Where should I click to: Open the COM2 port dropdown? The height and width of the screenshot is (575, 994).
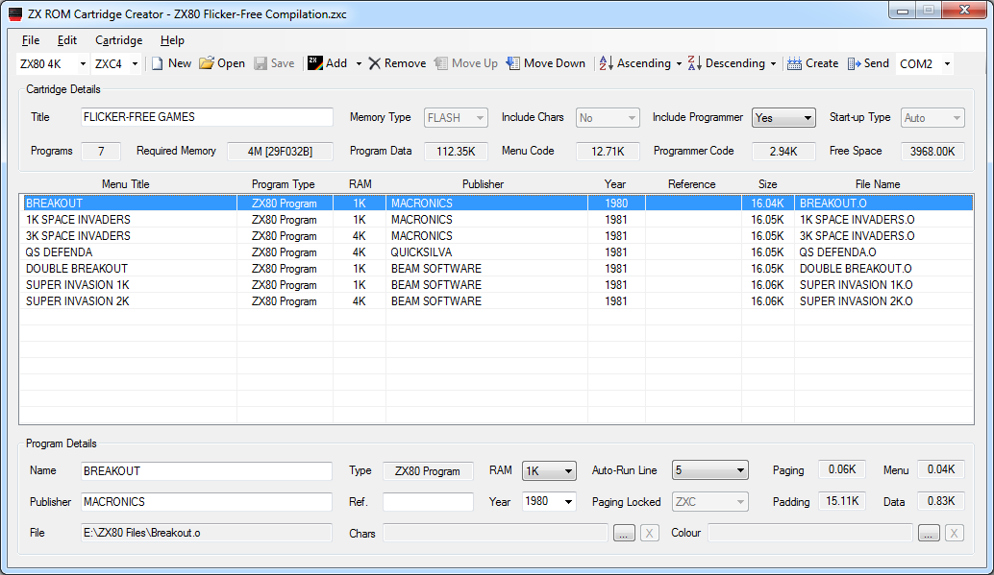pos(947,64)
